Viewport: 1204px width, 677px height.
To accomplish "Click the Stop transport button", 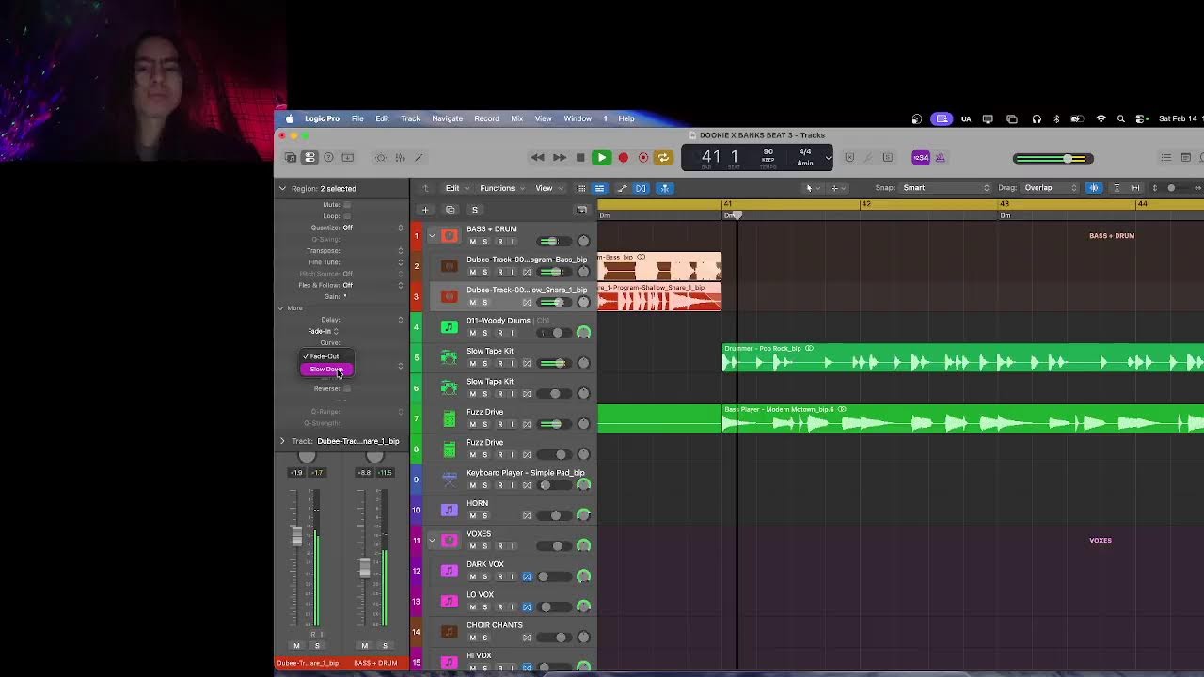I will pos(580,157).
